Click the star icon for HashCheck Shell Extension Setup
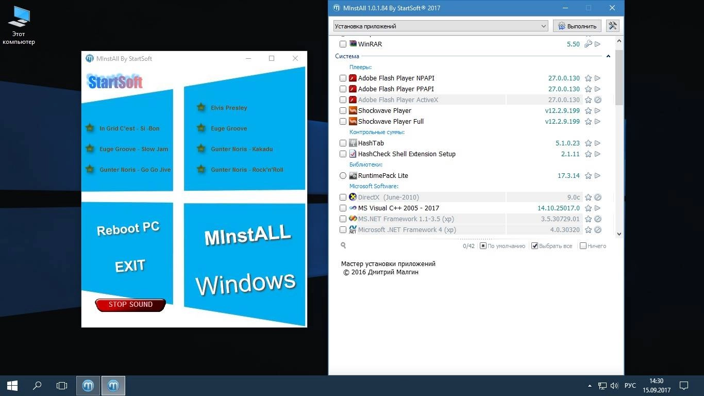This screenshot has height=396, width=704. [588, 154]
